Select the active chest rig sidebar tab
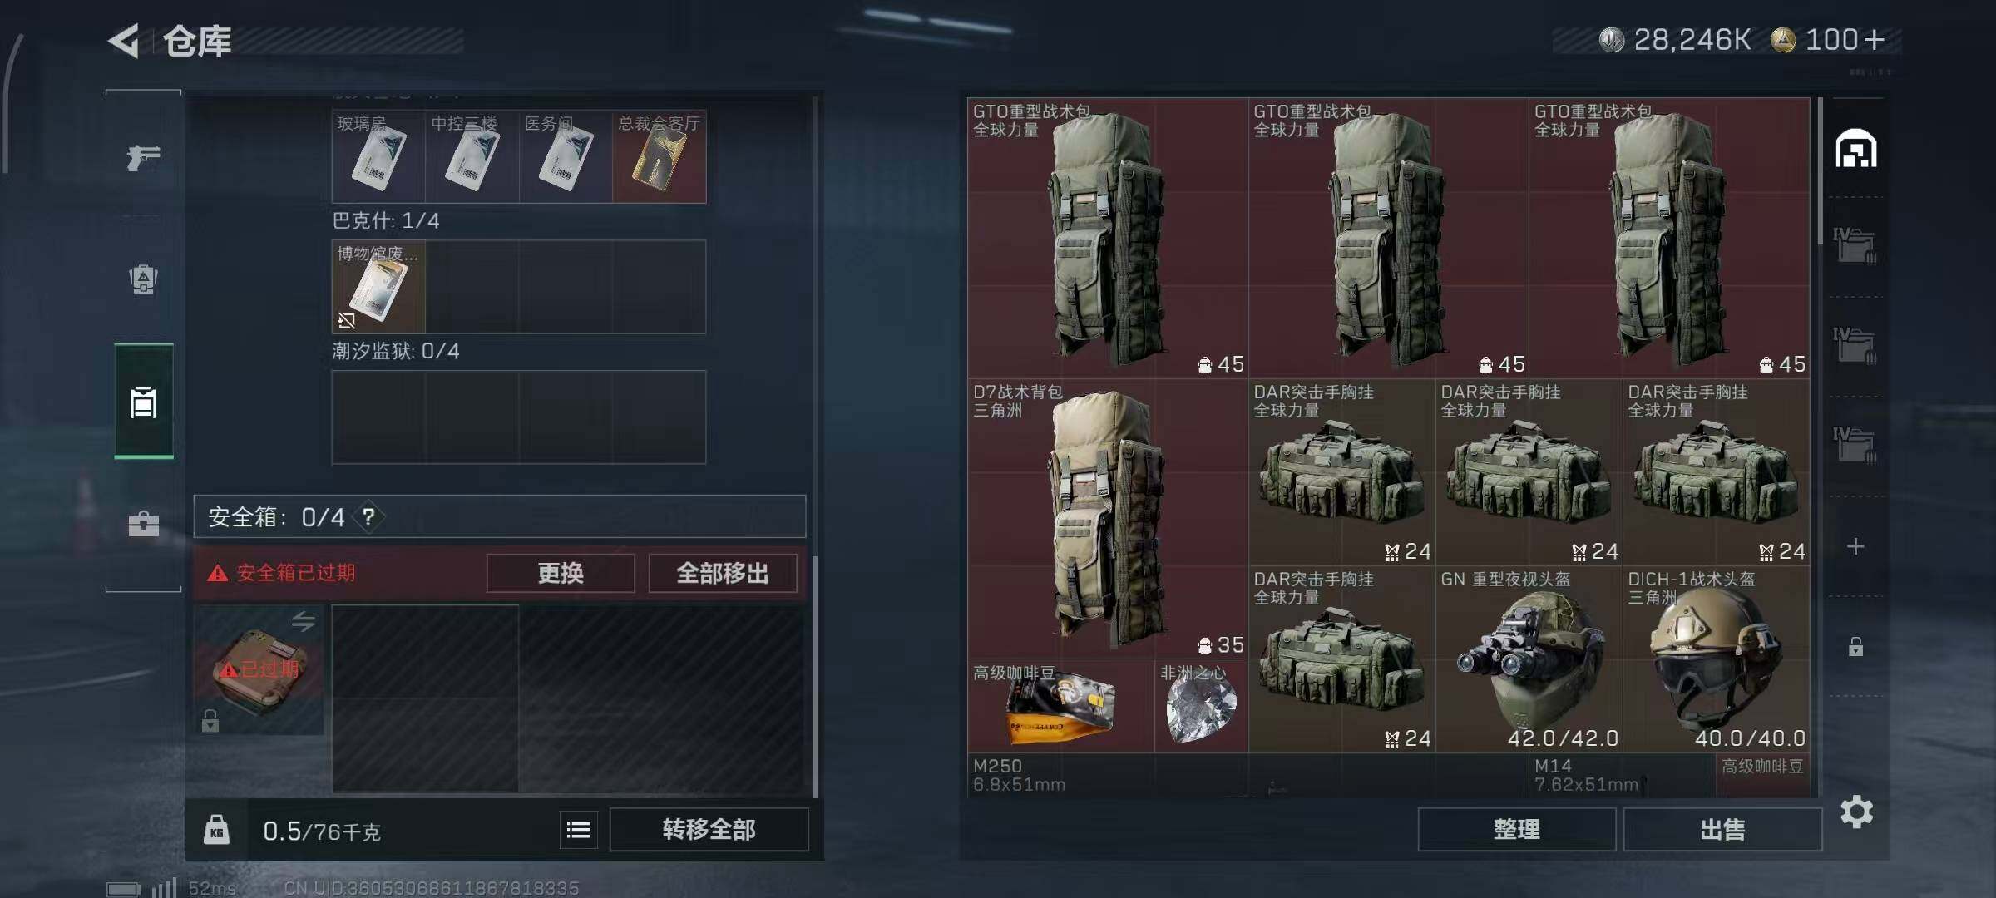Screen dimensions: 1996x898 coord(143,402)
